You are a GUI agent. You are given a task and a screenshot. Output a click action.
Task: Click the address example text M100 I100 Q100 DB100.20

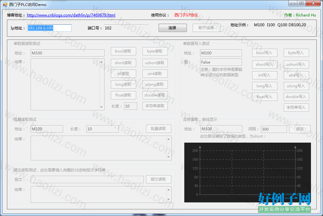coord(280,25)
